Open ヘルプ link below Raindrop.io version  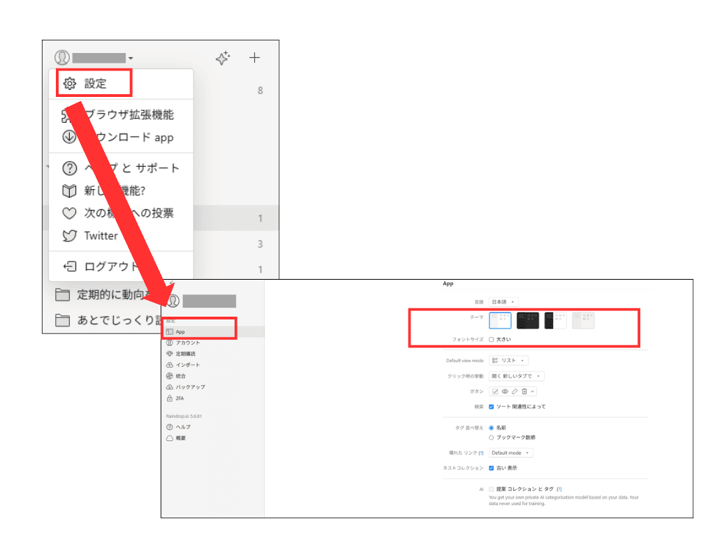coord(182,426)
